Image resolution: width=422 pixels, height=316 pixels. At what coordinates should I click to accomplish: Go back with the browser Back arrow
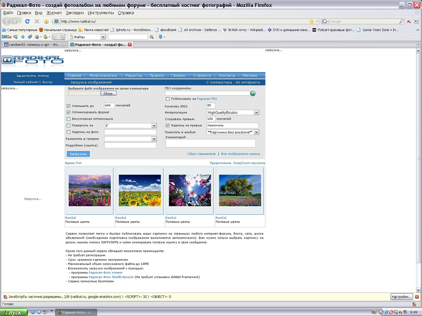click(7, 21)
